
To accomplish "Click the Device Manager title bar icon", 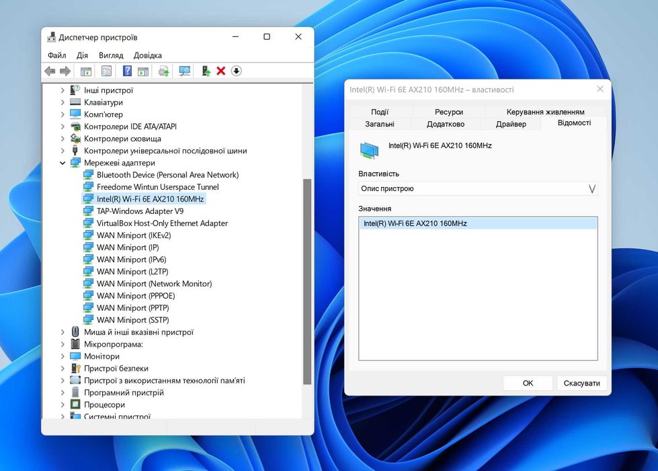I will tap(51, 37).
